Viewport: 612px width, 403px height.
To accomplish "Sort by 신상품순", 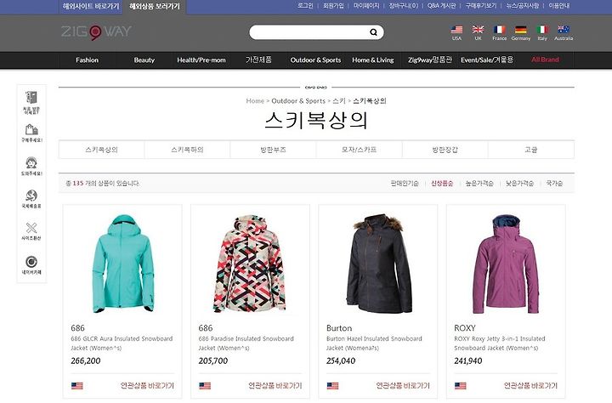I will (442, 183).
